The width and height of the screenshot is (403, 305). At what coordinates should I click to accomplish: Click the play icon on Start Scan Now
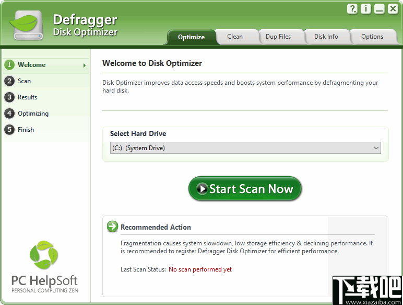tap(202, 189)
